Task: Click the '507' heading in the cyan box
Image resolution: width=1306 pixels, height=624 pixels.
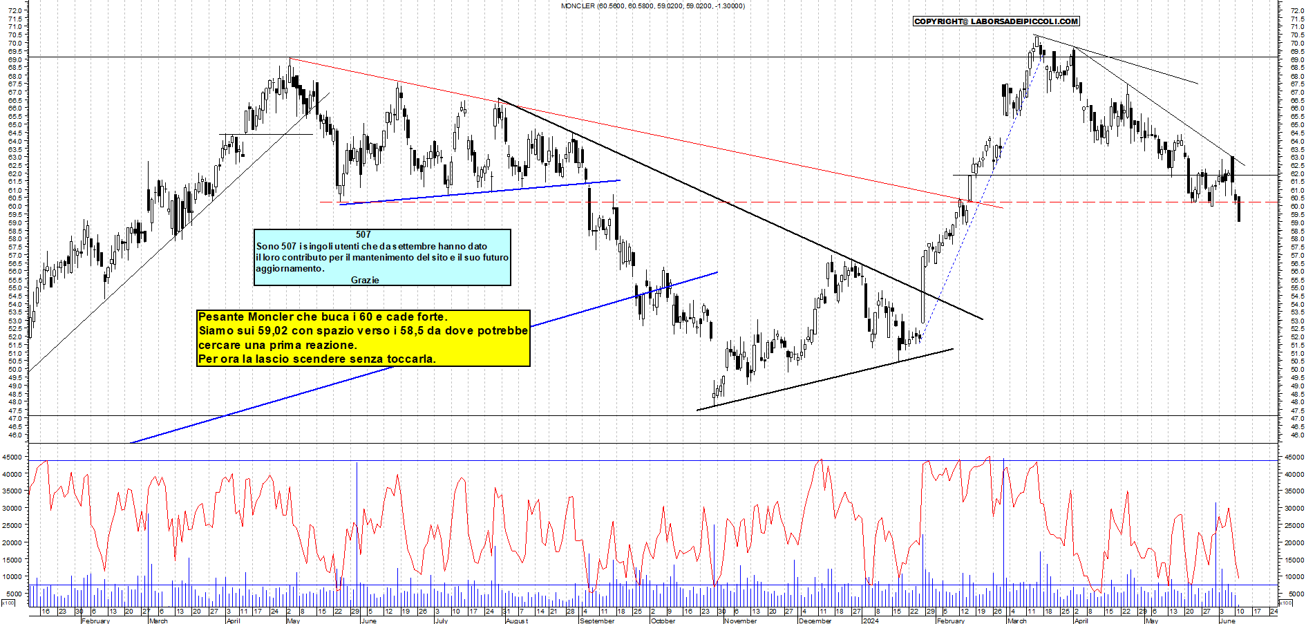Action: (363, 235)
